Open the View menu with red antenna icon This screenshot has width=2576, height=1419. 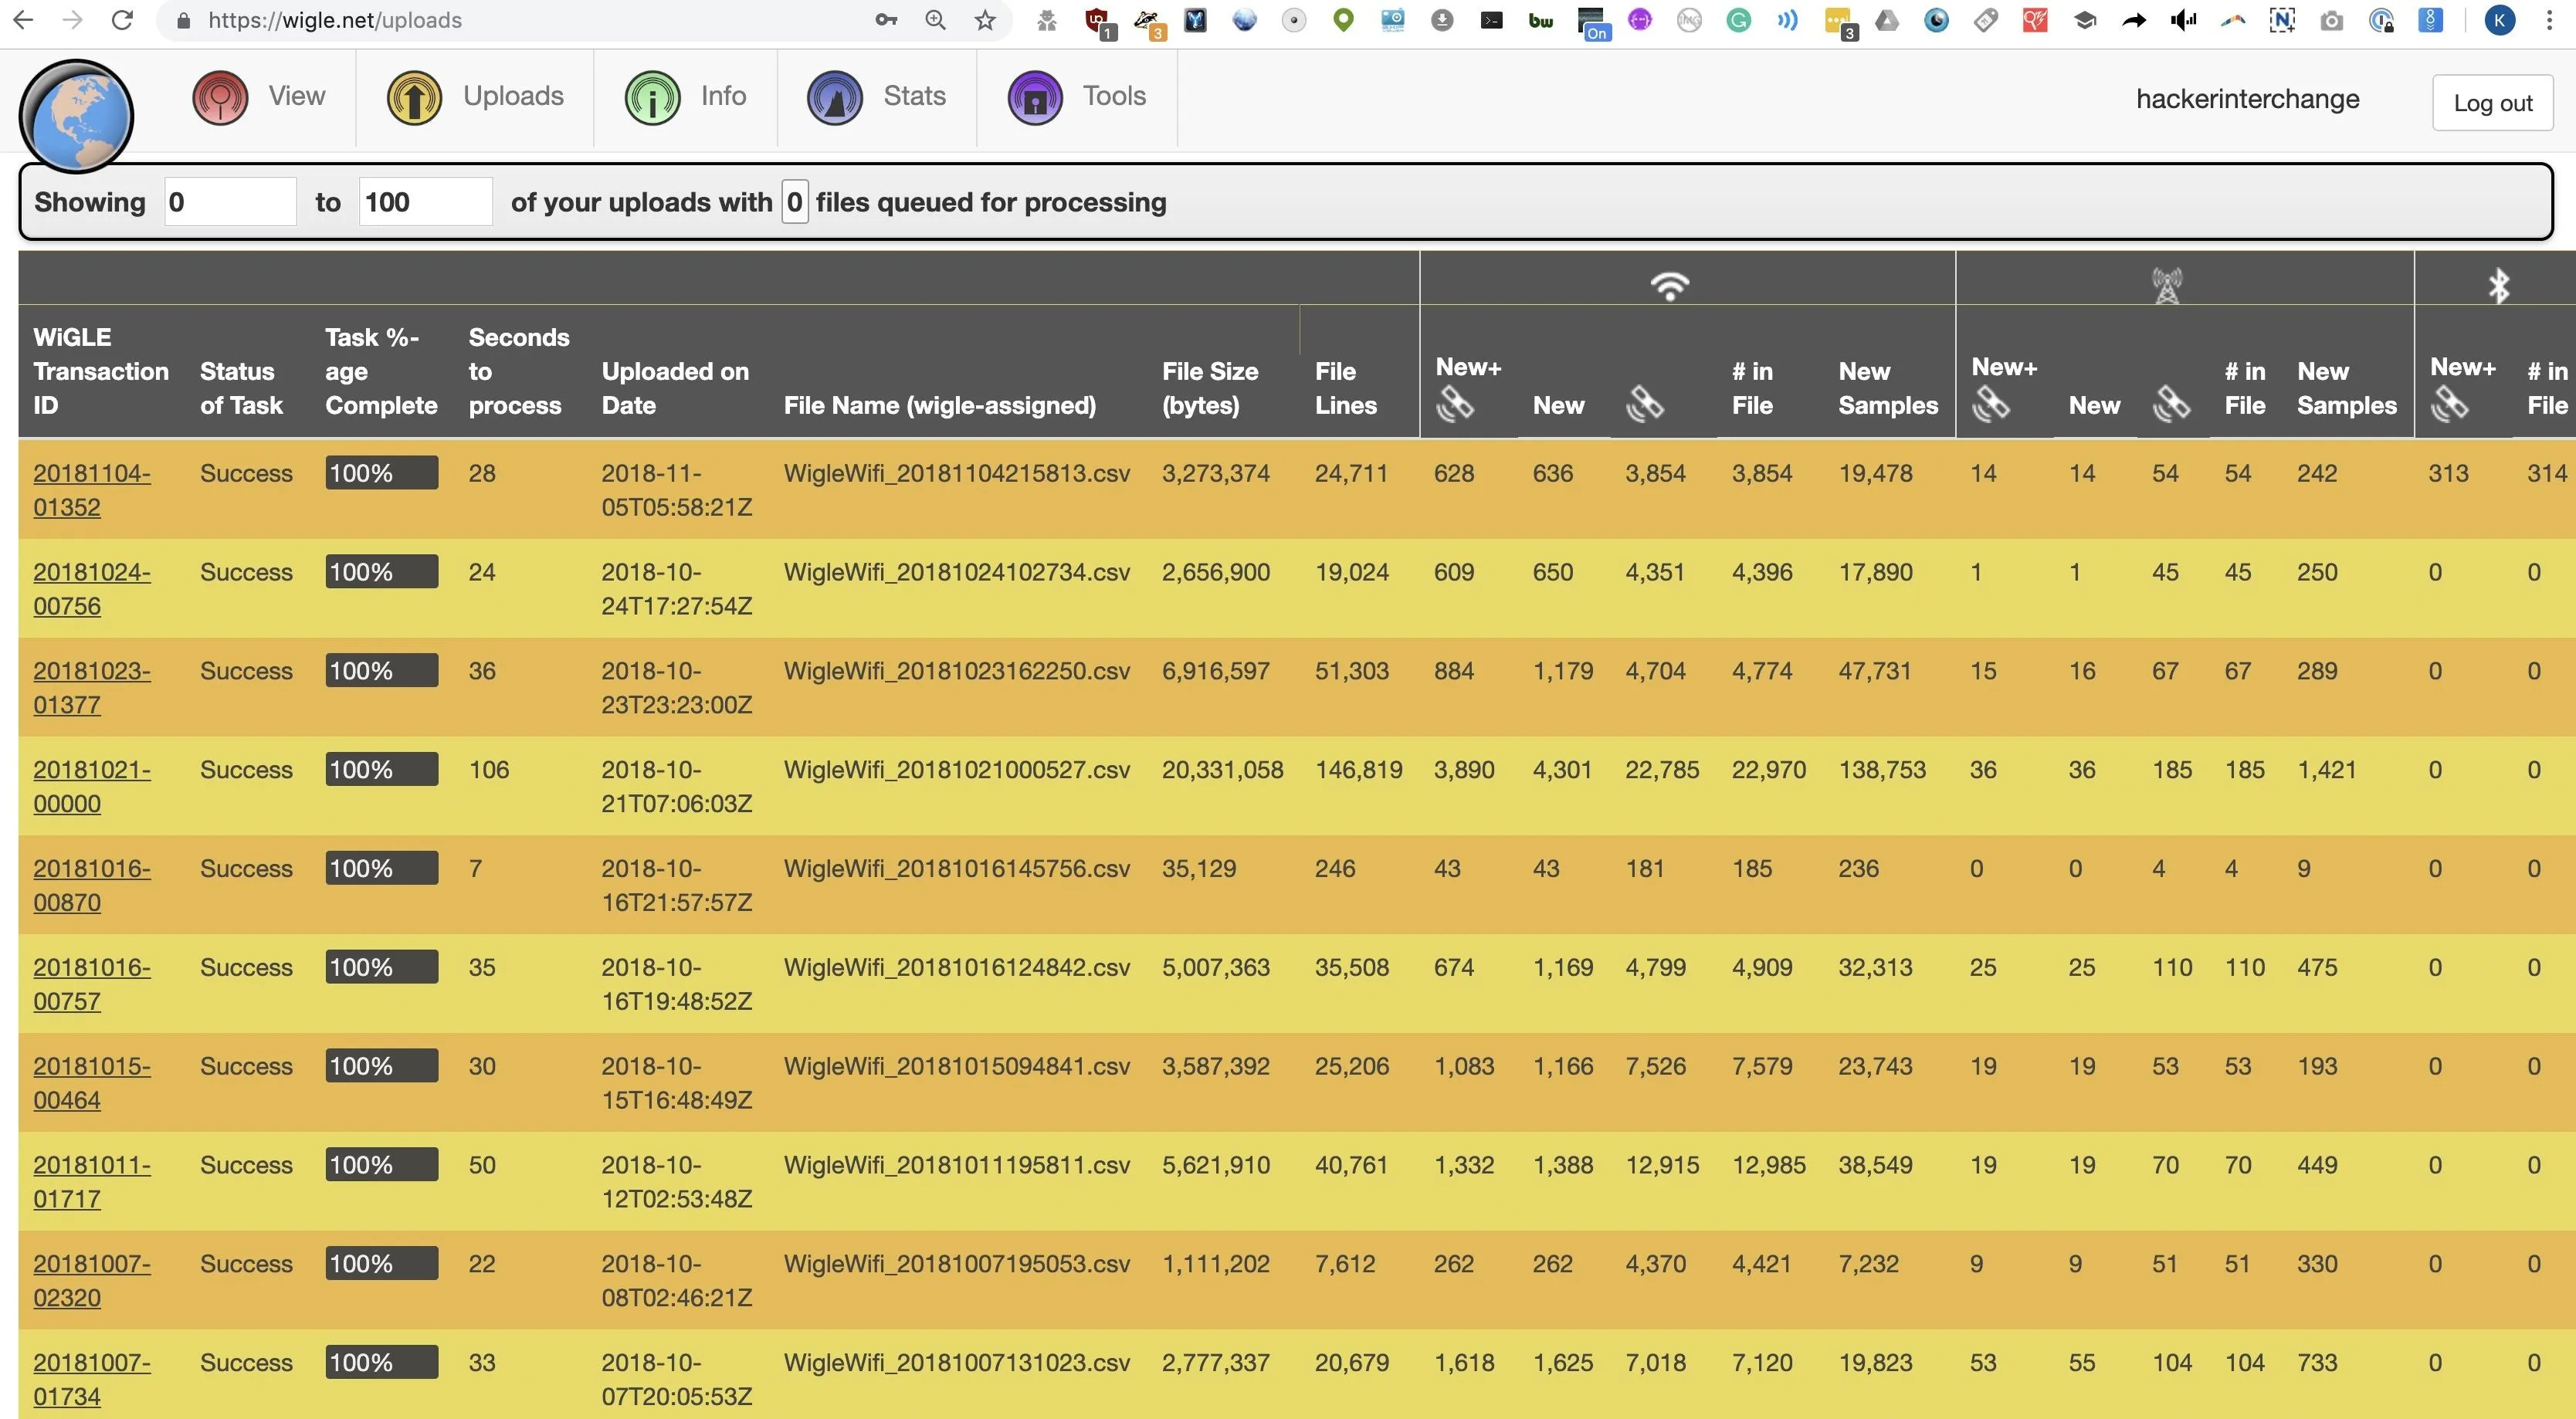259,97
